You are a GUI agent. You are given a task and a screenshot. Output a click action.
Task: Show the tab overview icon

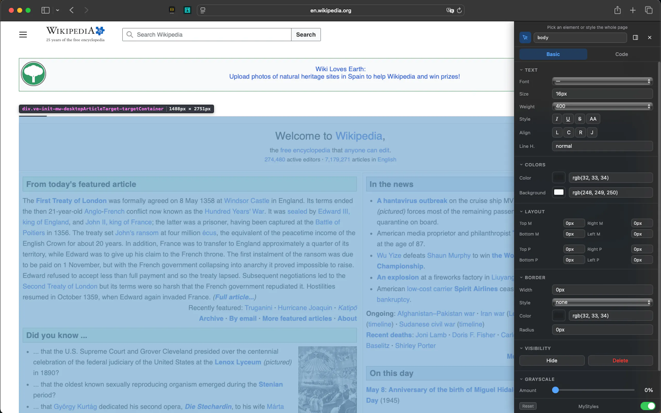[x=649, y=10]
